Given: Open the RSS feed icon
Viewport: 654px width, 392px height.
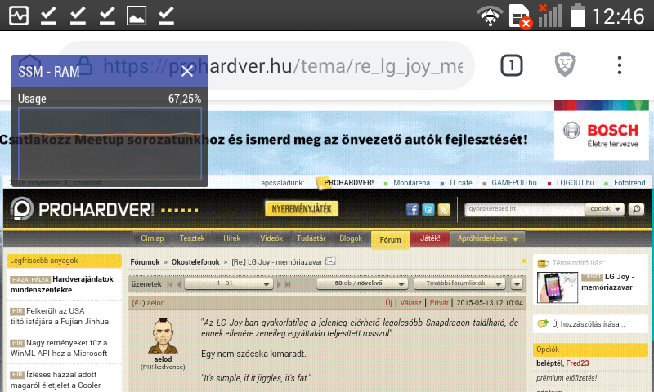Looking at the screenshot, I should (444, 210).
